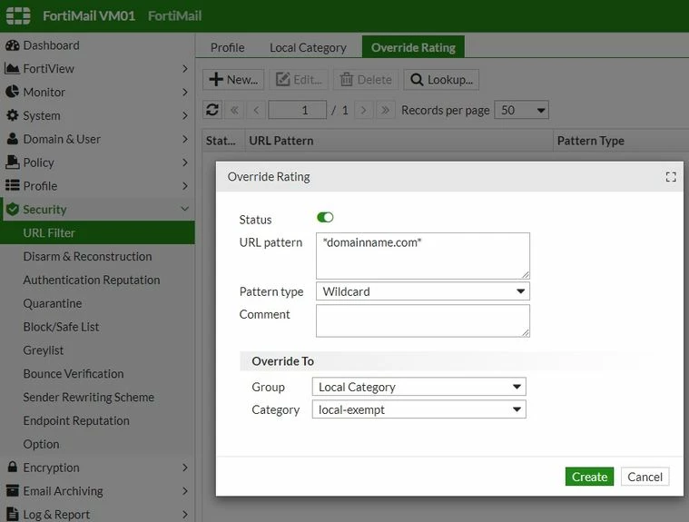Screen dimensions: 689x522
Task: Open Disarm & Reconstruction item
Action: coord(87,256)
